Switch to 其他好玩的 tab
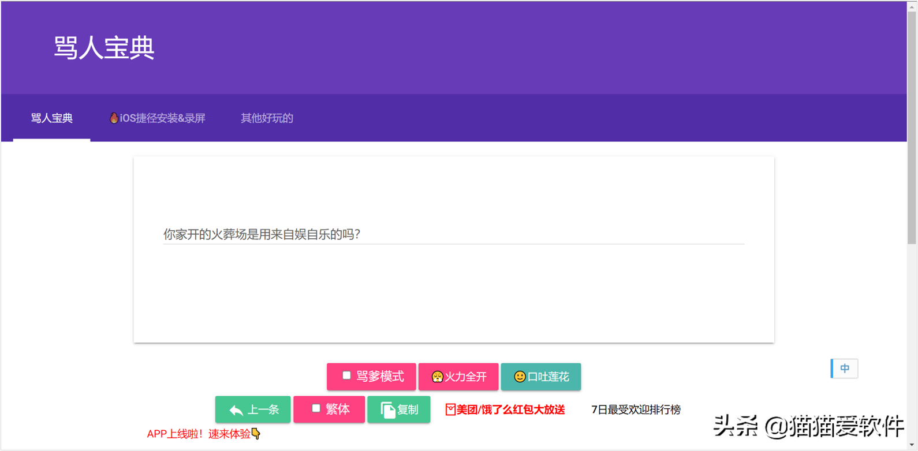The height and width of the screenshot is (451, 918). pyautogui.click(x=267, y=118)
